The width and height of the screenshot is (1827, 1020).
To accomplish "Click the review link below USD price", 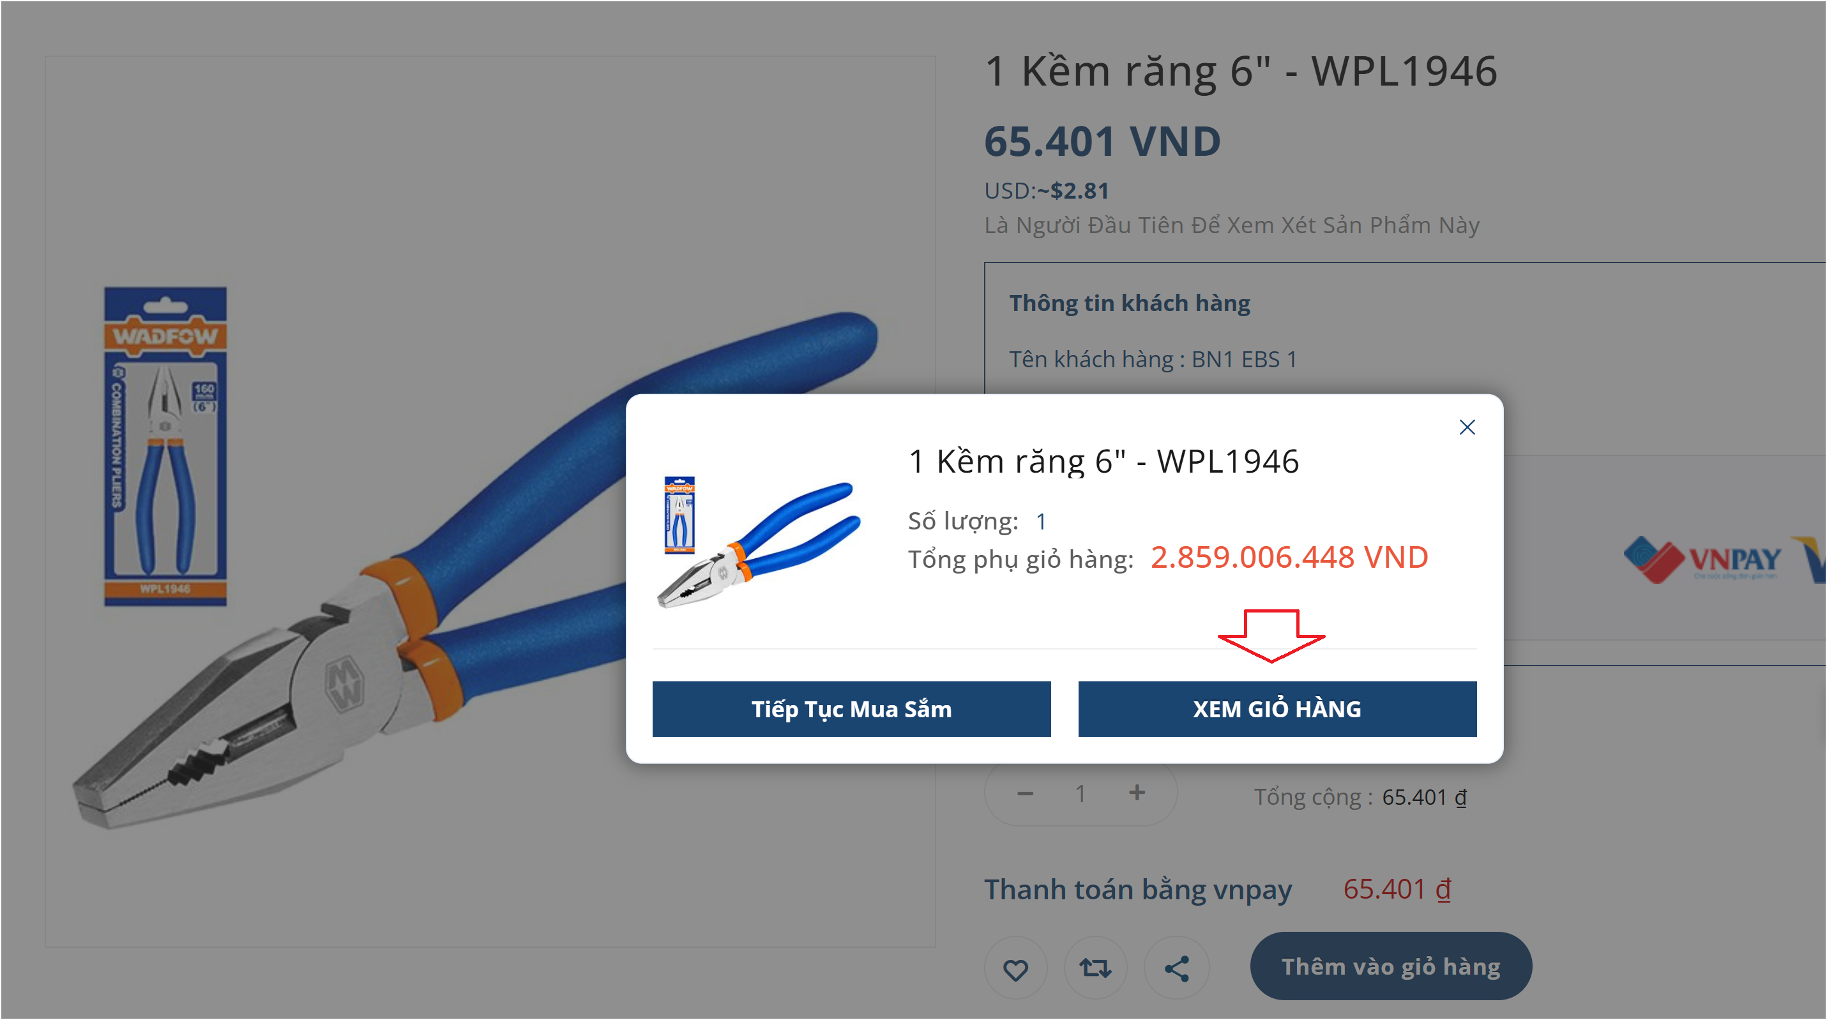I will 1231,225.
